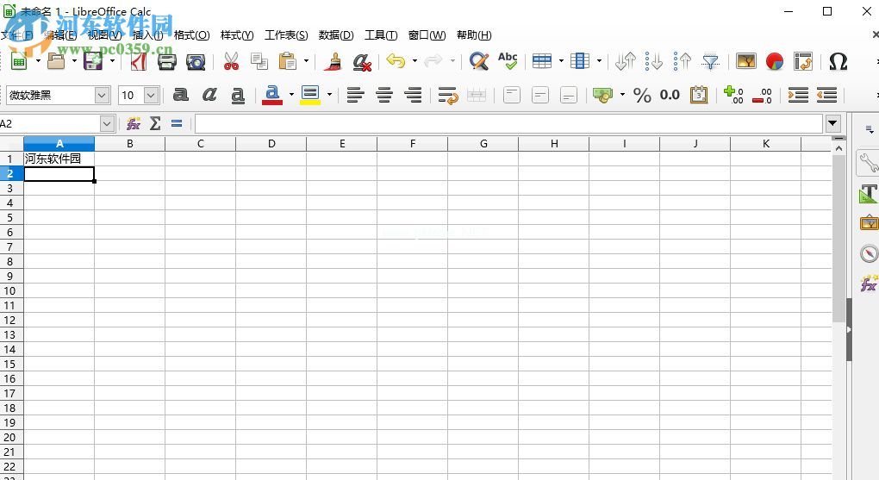Open Name Box dropdown arrow
This screenshot has width=879, height=480.
point(107,123)
